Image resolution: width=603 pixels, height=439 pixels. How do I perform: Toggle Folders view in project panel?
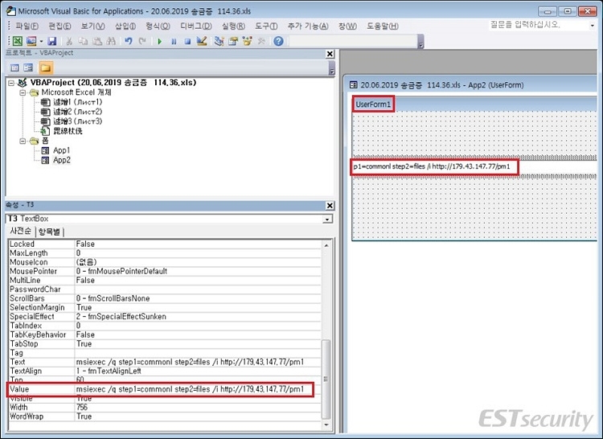46,68
